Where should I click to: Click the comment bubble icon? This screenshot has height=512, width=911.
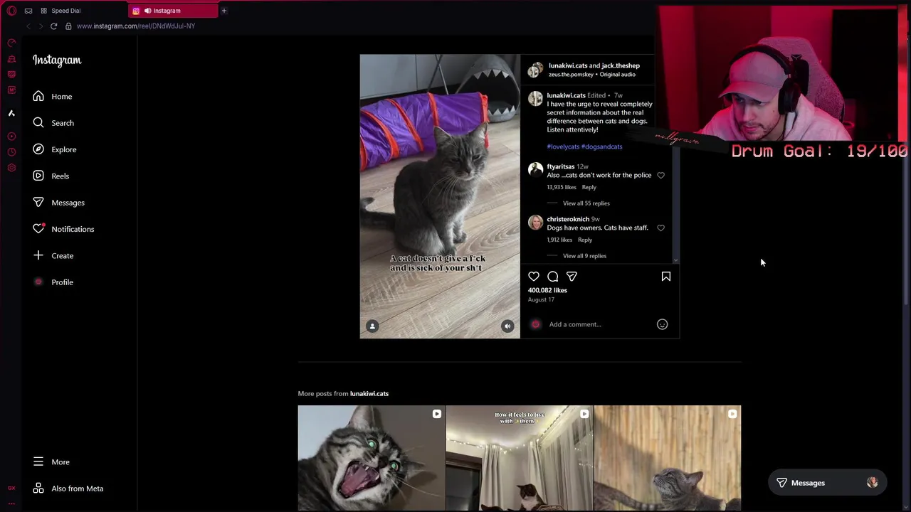[553, 277]
